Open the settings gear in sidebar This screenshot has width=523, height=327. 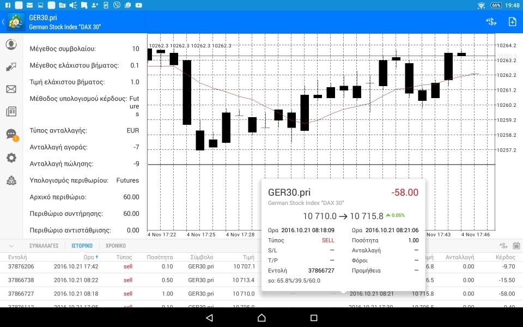[x=11, y=158]
